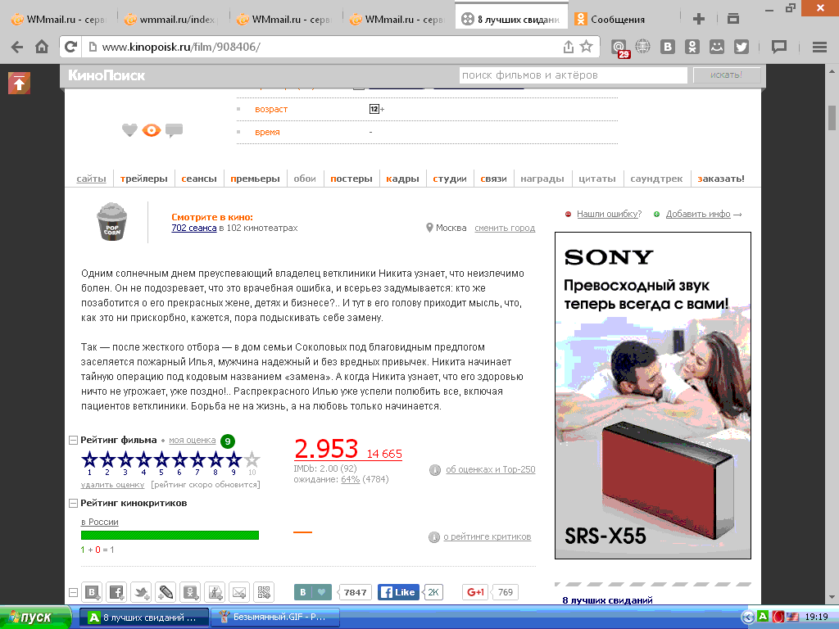839x629 pixels.
Task: Click the 'сменить город' link
Action: point(505,228)
